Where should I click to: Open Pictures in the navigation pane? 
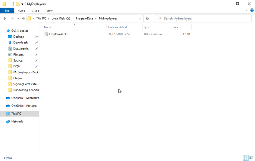[19, 54]
